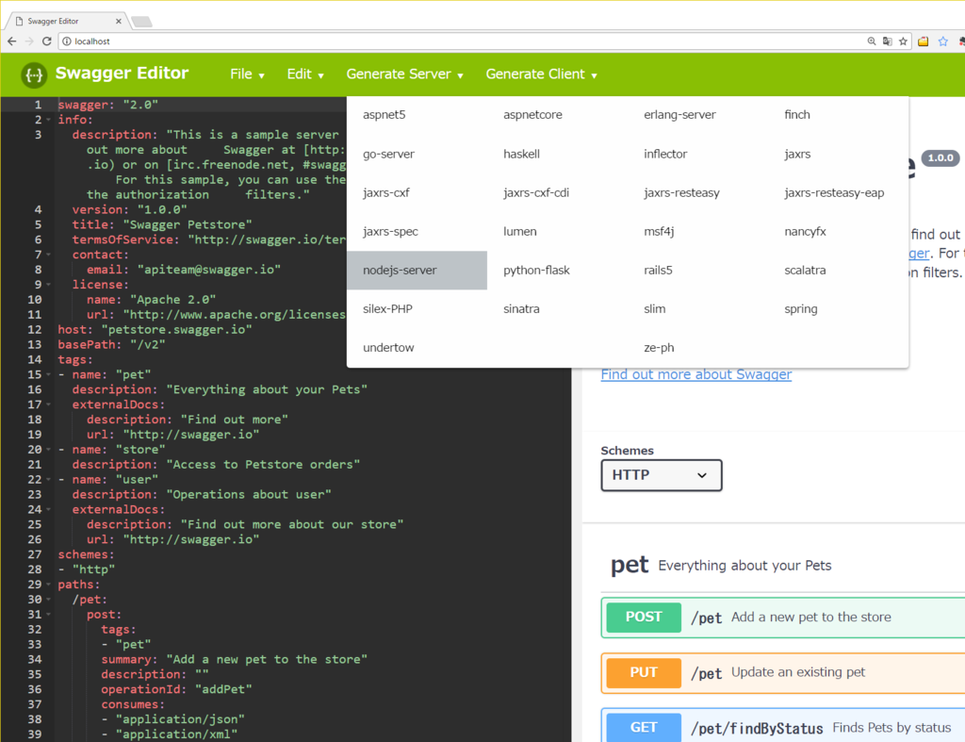Click the operationId "addPet" line
The width and height of the screenshot is (965, 742).
tap(176, 689)
